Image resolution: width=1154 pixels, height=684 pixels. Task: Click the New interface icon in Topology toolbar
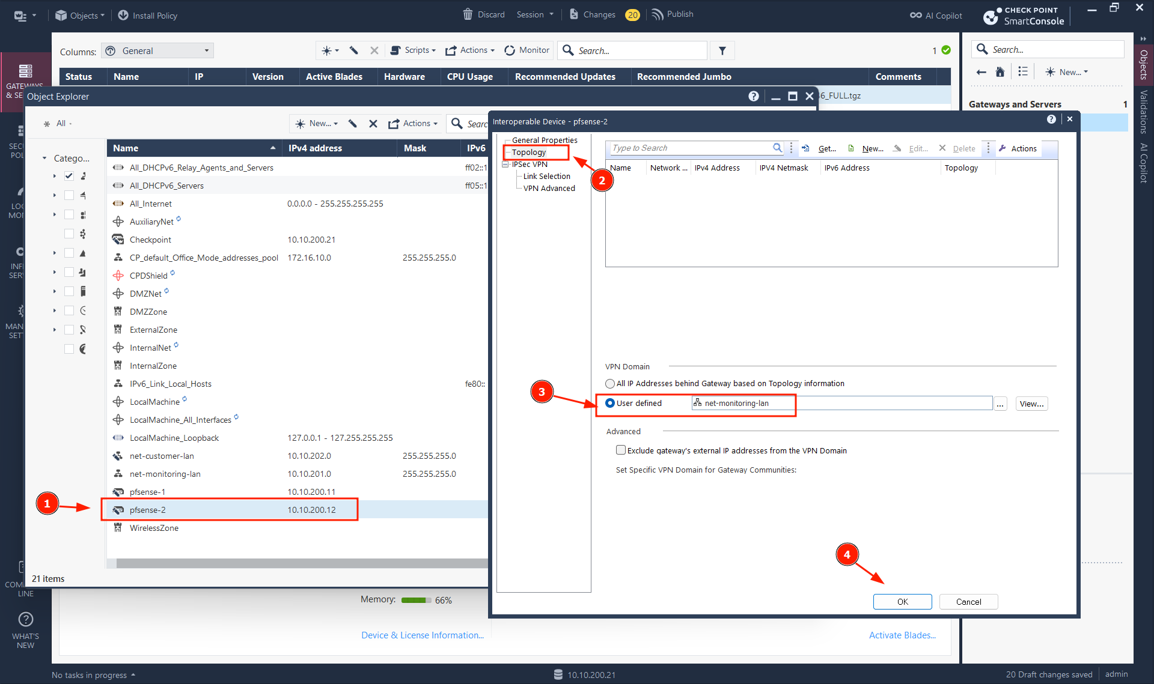click(851, 148)
